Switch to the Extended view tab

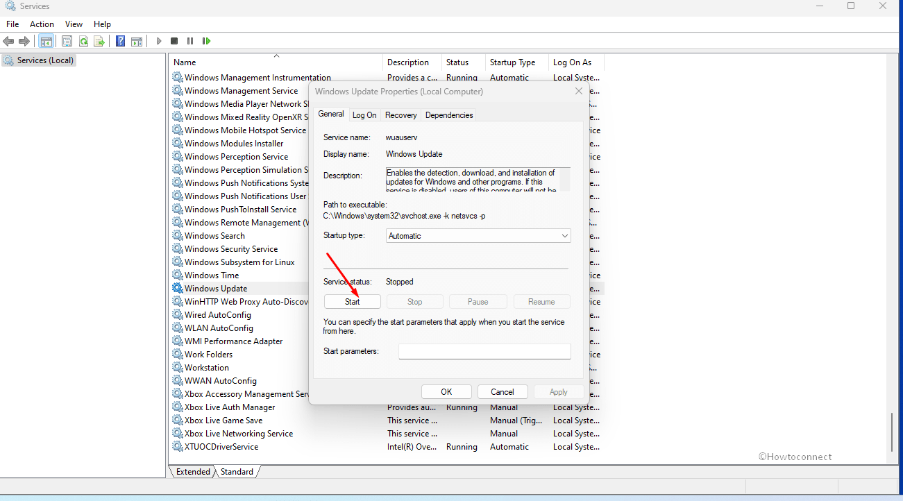pyautogui.click(x=193, y=472)
